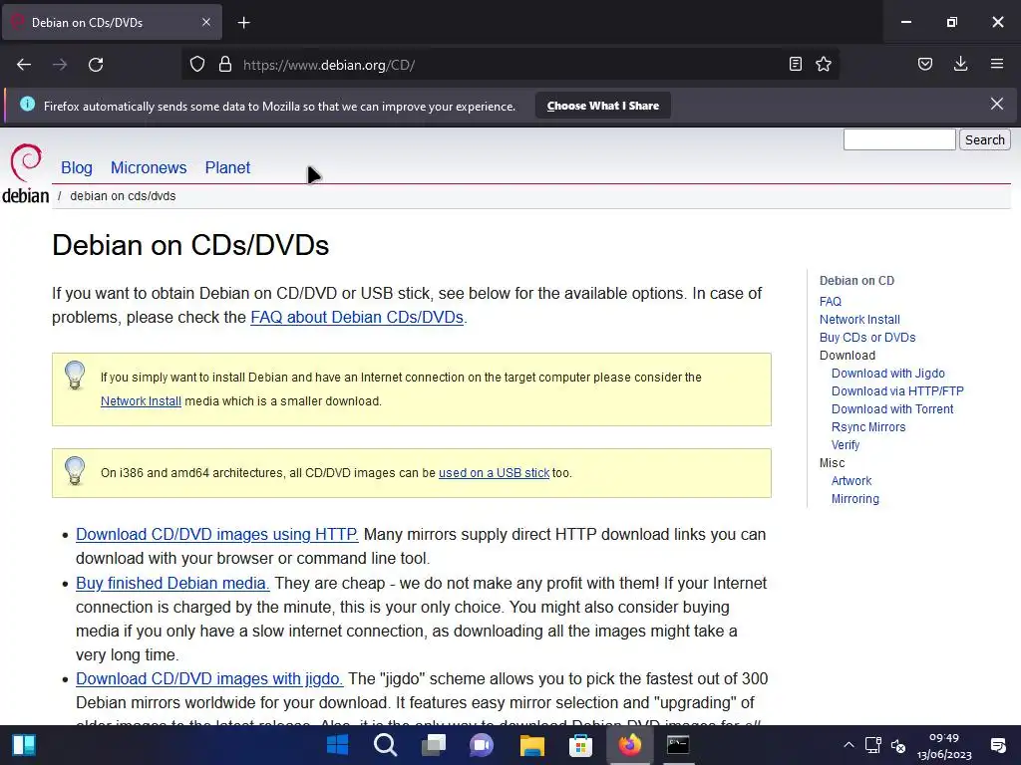Open the Save to Pocket icon

tap(925, 64)
